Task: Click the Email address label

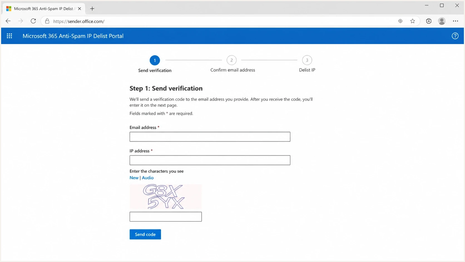Action: (143, 127)
